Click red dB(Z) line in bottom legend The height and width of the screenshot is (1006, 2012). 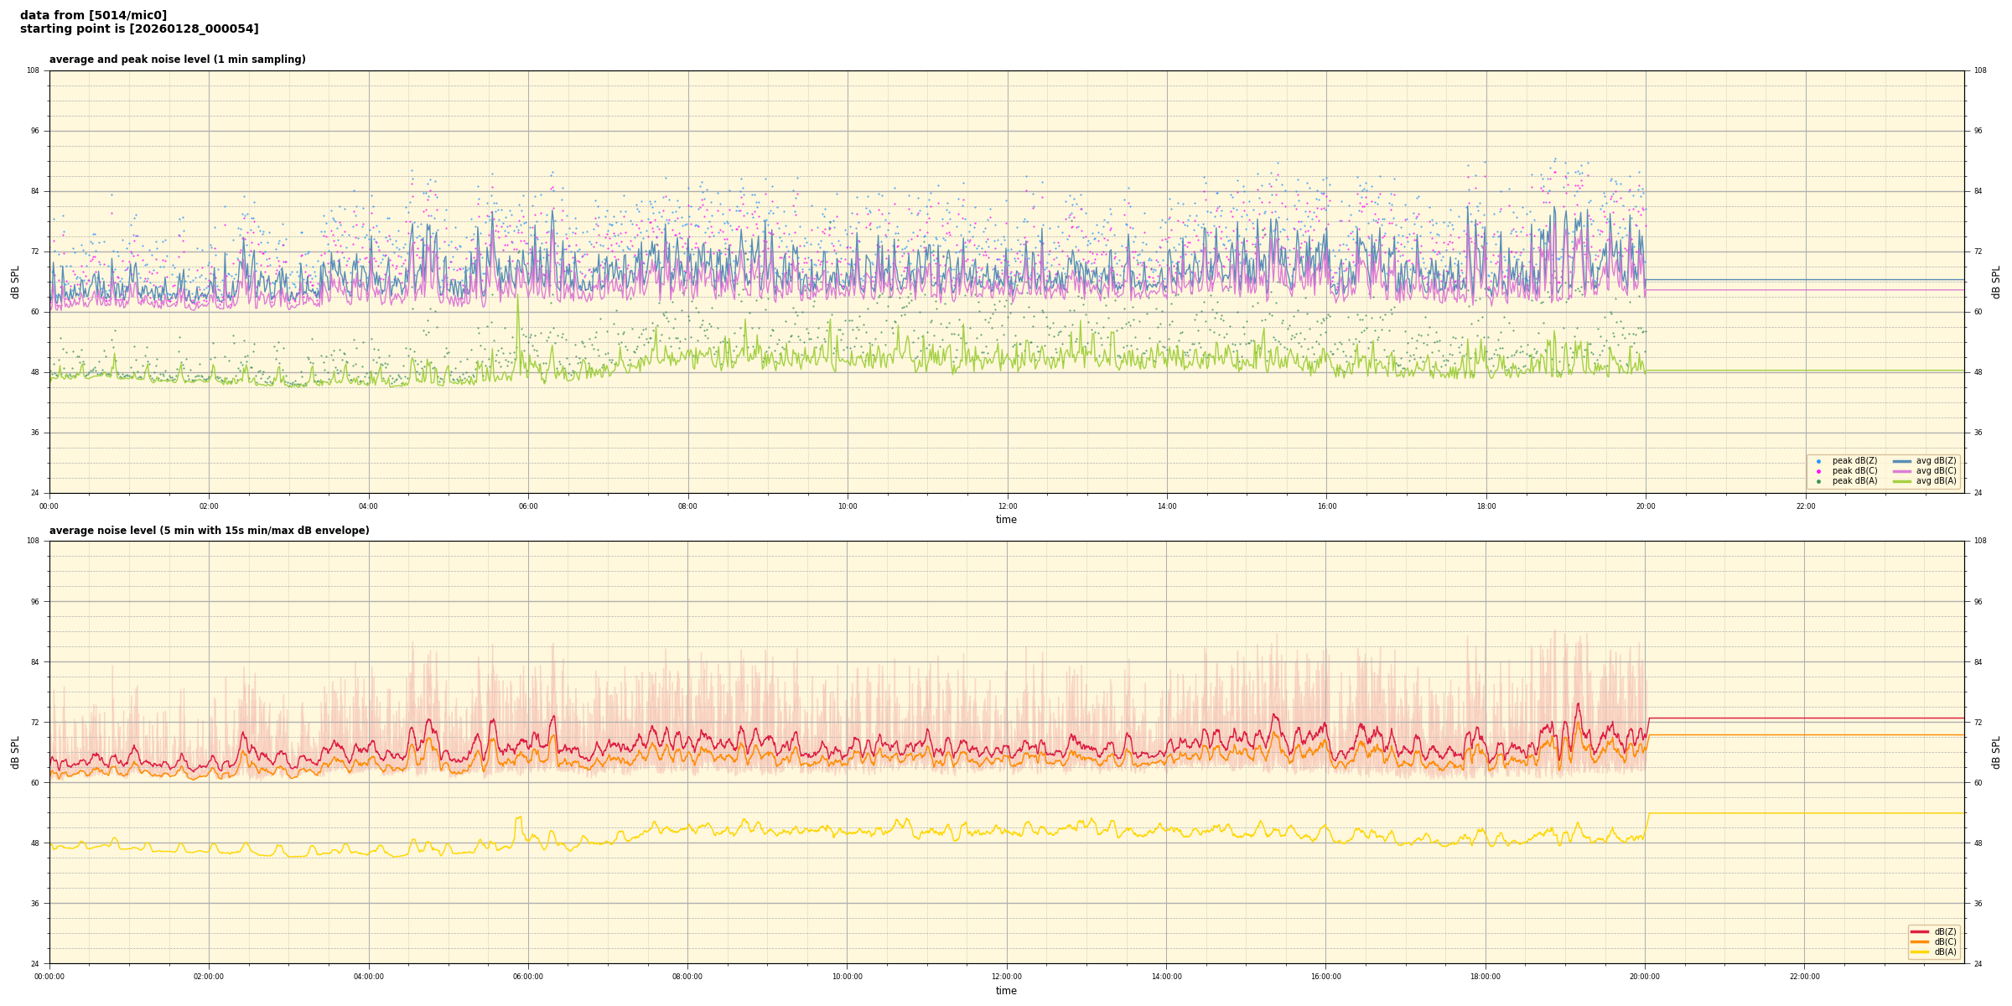point(1919,931)
